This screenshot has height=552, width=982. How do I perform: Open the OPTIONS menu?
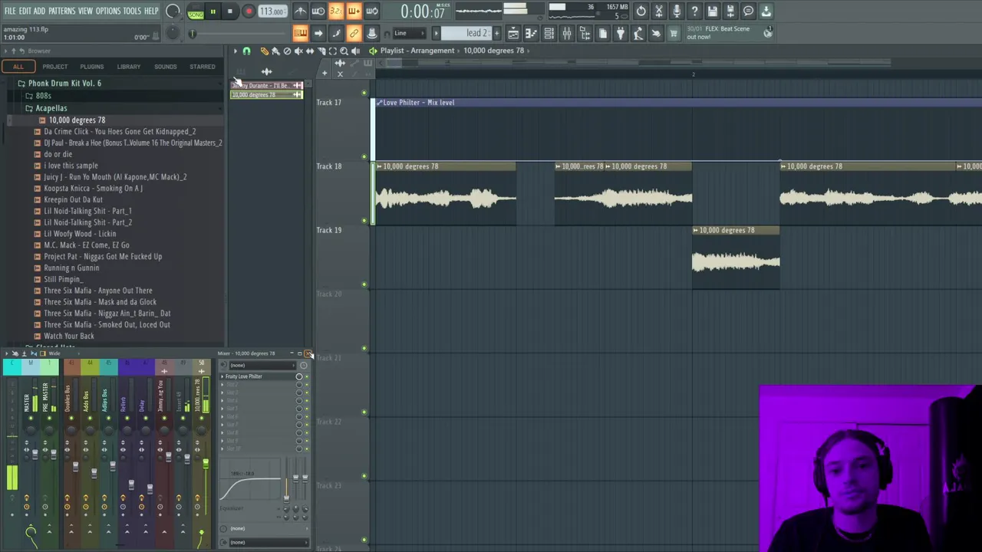coord(108,11)
